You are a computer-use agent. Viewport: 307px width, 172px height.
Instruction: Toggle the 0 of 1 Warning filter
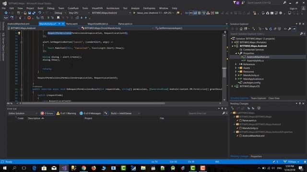(x=66, y=113)
